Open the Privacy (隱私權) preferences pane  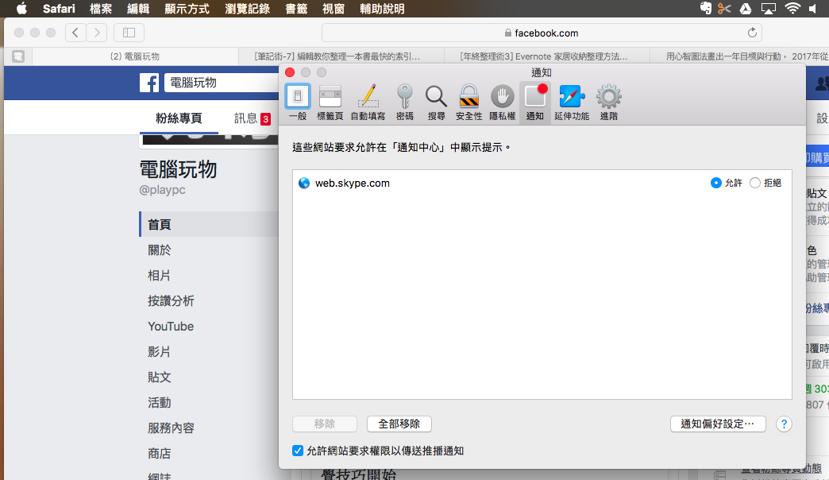coord(503,103)
